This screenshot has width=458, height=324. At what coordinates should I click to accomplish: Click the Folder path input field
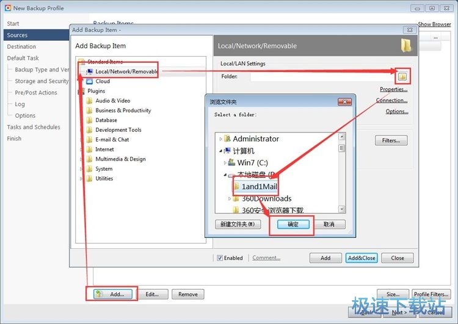(x=323, y=76)
